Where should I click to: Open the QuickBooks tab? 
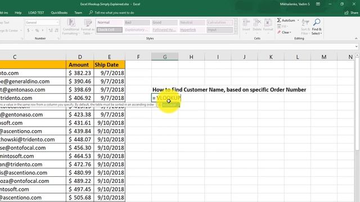(59, 12)
